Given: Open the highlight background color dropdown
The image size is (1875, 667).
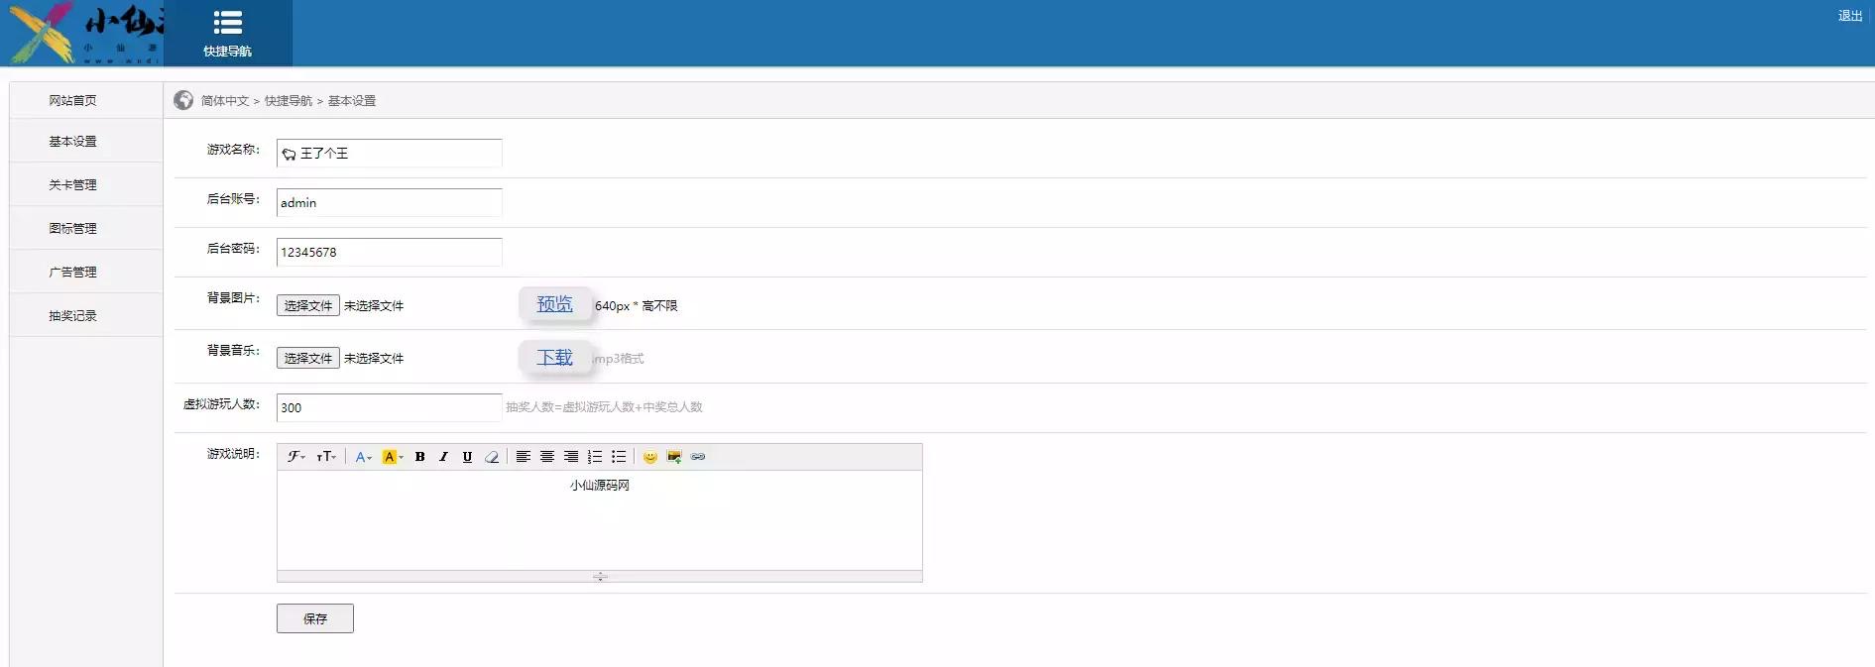Looking at the screenshot, I should click(393, 457).
